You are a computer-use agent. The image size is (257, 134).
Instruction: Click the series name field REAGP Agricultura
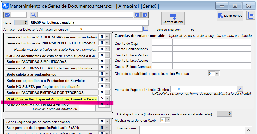pyautogui.click(x=89, y=23)
